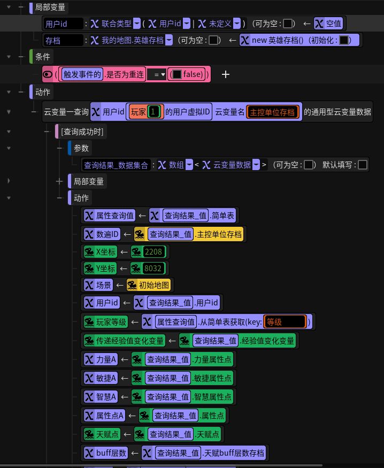Screen dimensions: 384x468
Task: Click the green icon on 玩家等级 variable
Action: (x=89, y=322)
